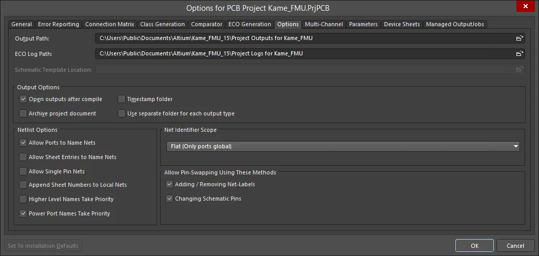Open the Comparator tab

(x=206, y=24)
